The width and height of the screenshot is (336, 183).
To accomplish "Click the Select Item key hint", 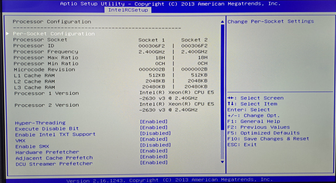I will pyautogui.click(x=252, y=104).
